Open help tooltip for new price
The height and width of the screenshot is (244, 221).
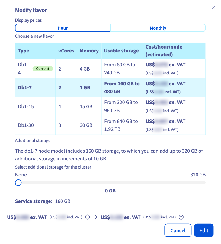coord(181,217)
